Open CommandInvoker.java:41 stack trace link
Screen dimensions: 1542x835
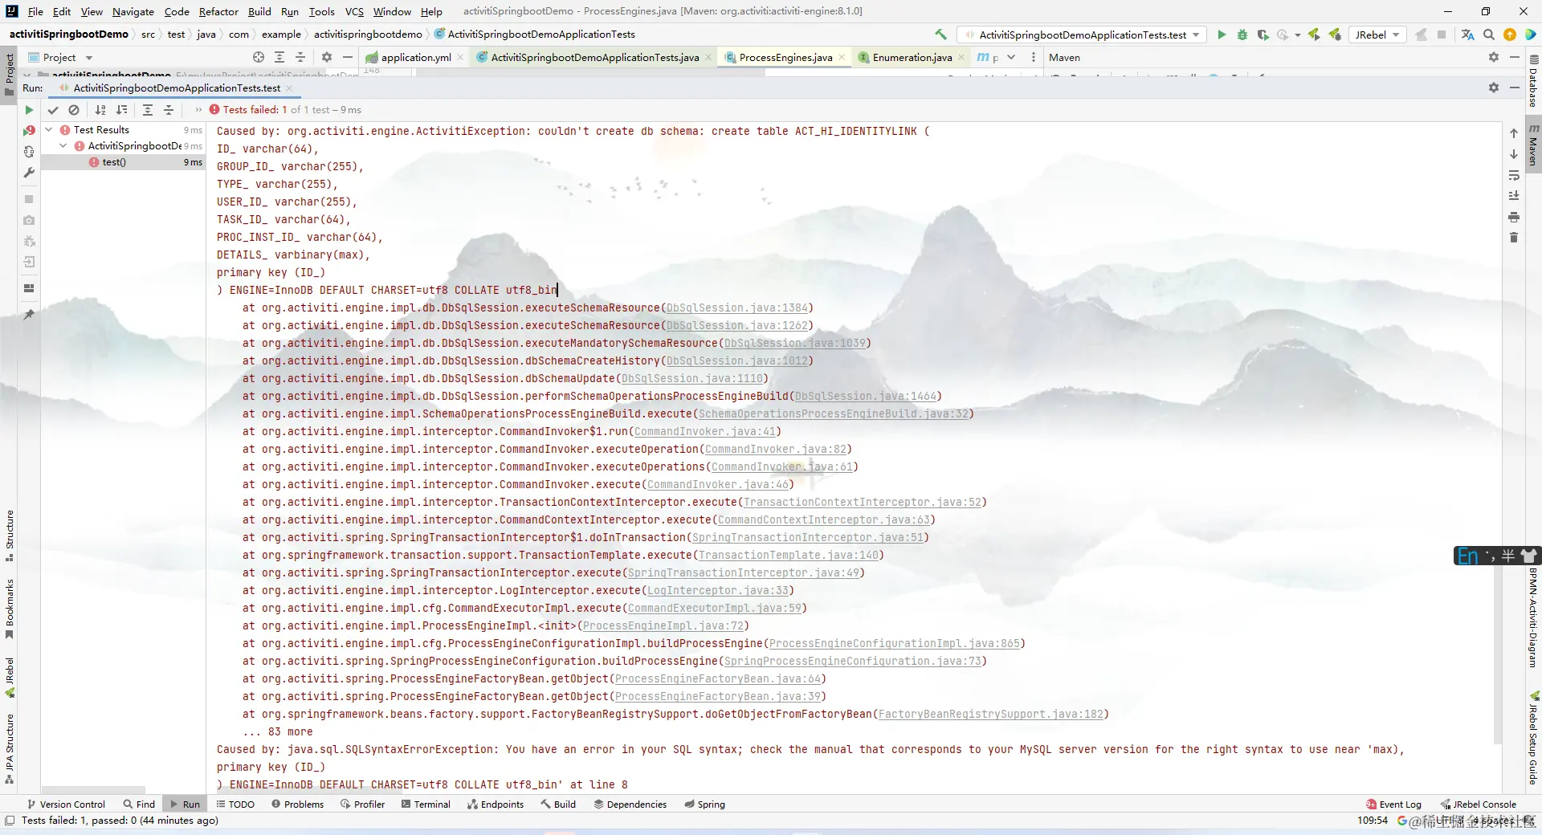coord(704,432)
